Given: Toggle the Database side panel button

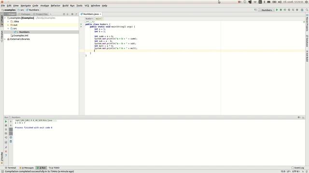Looking at the screenshot, I should click(307, 41).
